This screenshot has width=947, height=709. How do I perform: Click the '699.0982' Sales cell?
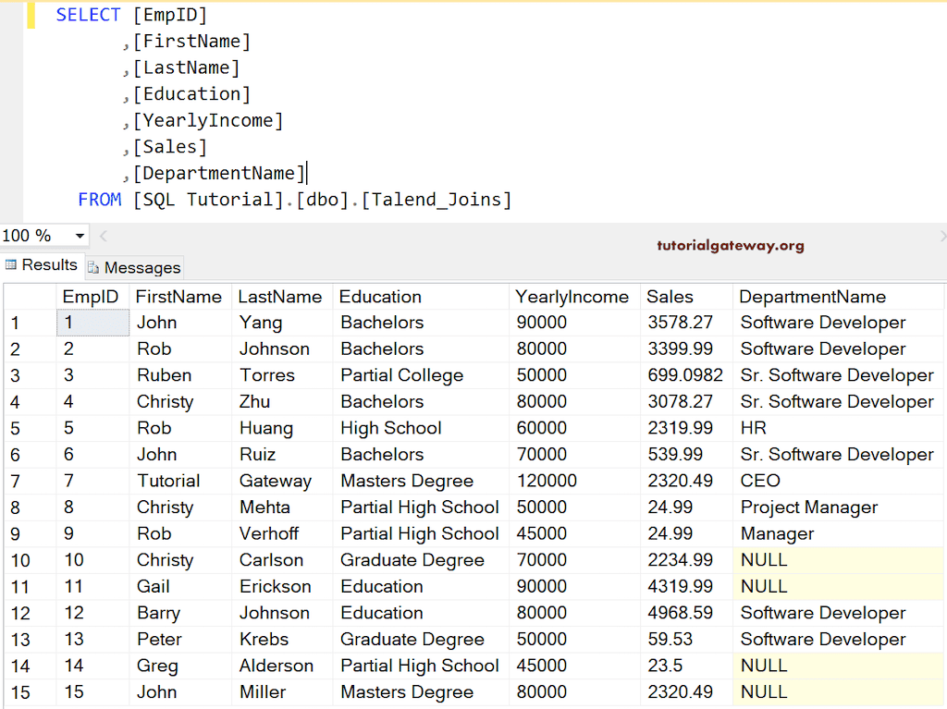coord(686,375)
